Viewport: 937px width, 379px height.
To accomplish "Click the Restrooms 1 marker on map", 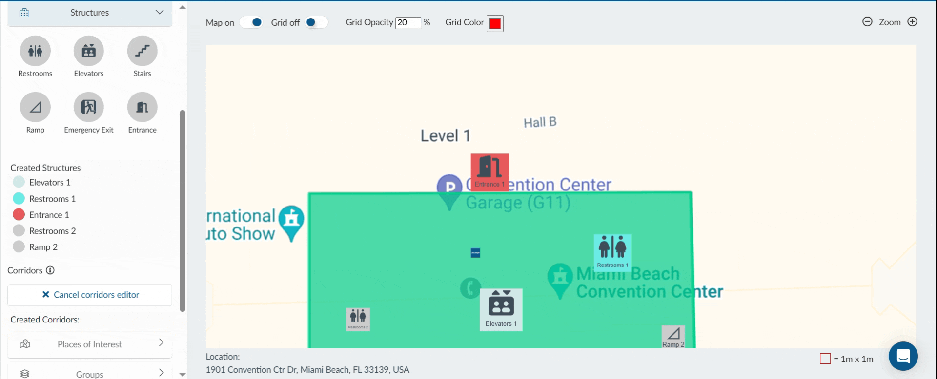I will point(612,252).
